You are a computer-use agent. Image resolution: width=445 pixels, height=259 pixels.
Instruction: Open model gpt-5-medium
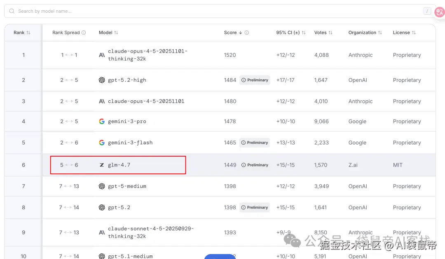pyautogui.click(x=127, y=186)
